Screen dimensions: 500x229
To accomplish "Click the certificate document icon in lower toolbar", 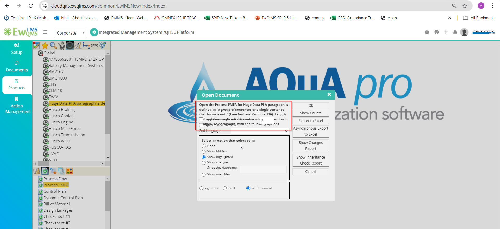I will pos(53,171).
